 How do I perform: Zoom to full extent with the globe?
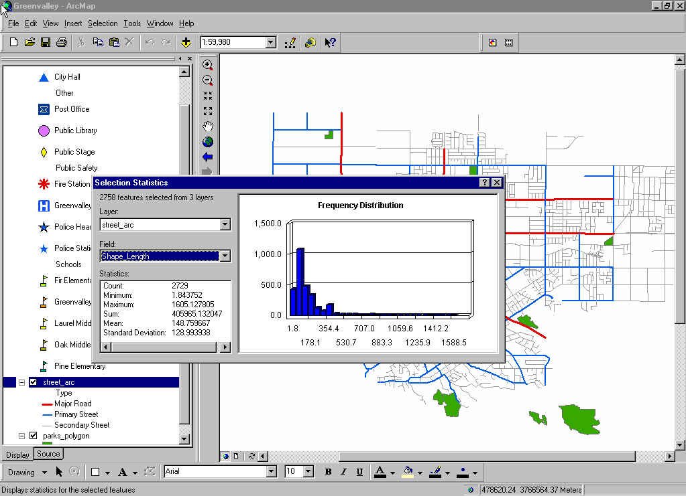(x=208, y=142)
